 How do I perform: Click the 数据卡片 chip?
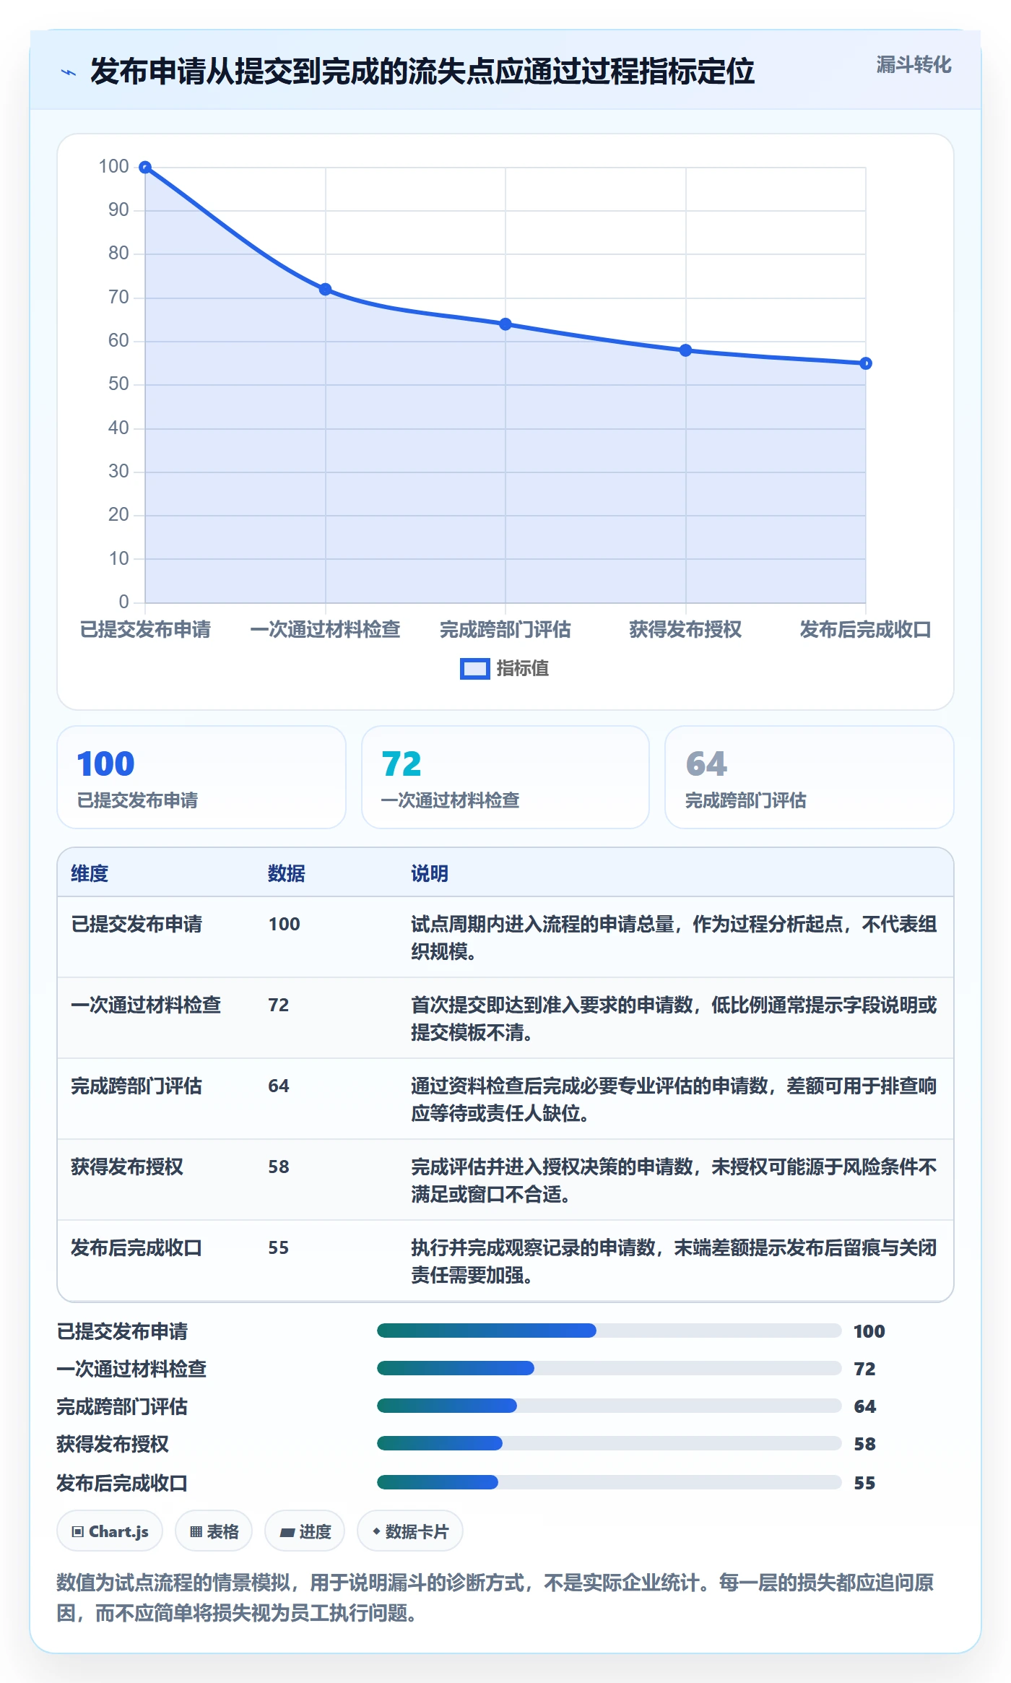coord(410,1531)
